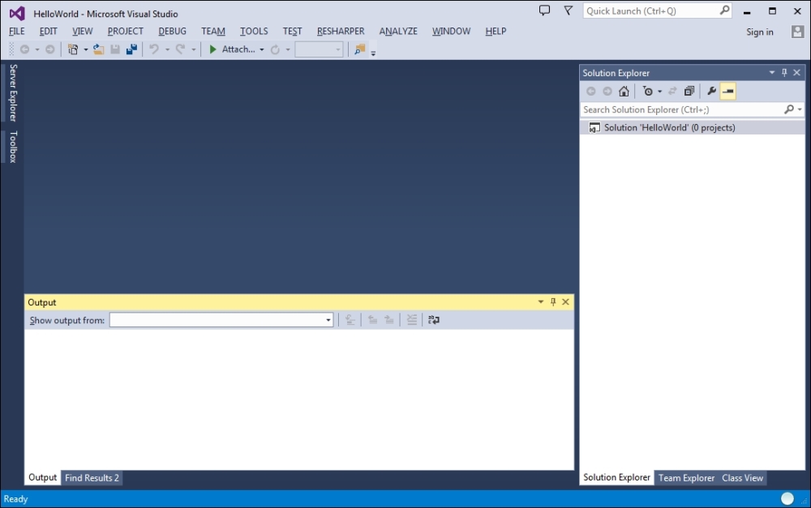Navigate Backward using the toolbar arrow icon
Viewport: 811px width, 508px height.
(25, 49)
